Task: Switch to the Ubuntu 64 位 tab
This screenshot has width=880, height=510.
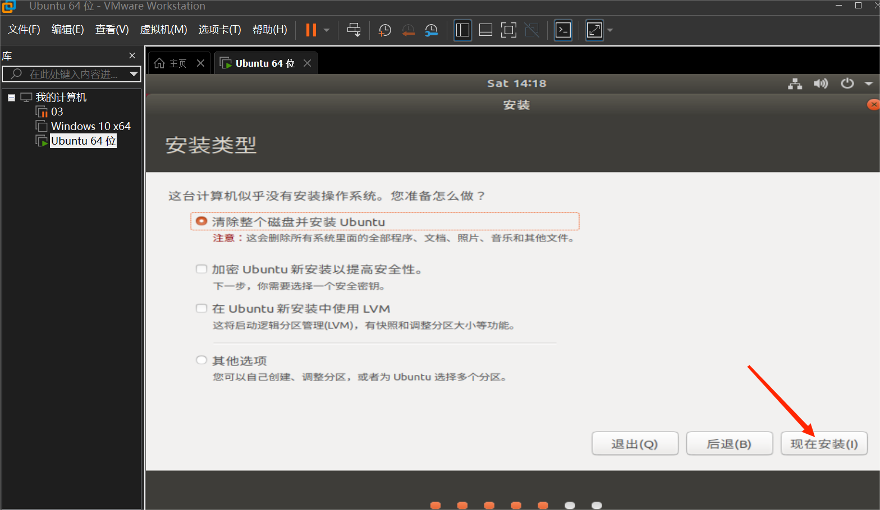Action: (265, 63)
